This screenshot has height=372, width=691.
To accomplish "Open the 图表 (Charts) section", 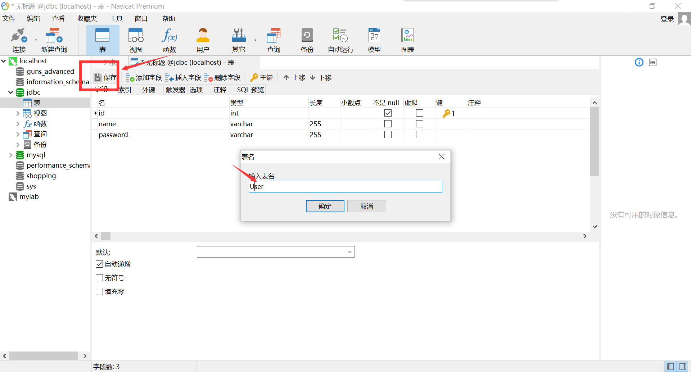I will coord(407,40).
